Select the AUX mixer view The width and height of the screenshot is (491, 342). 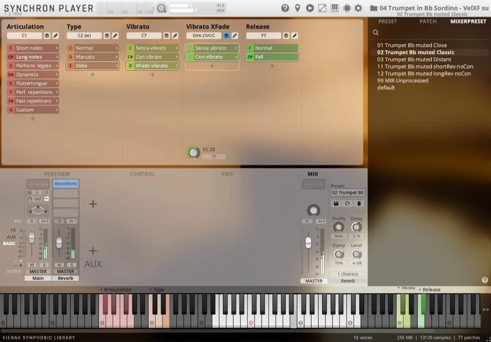11,237
